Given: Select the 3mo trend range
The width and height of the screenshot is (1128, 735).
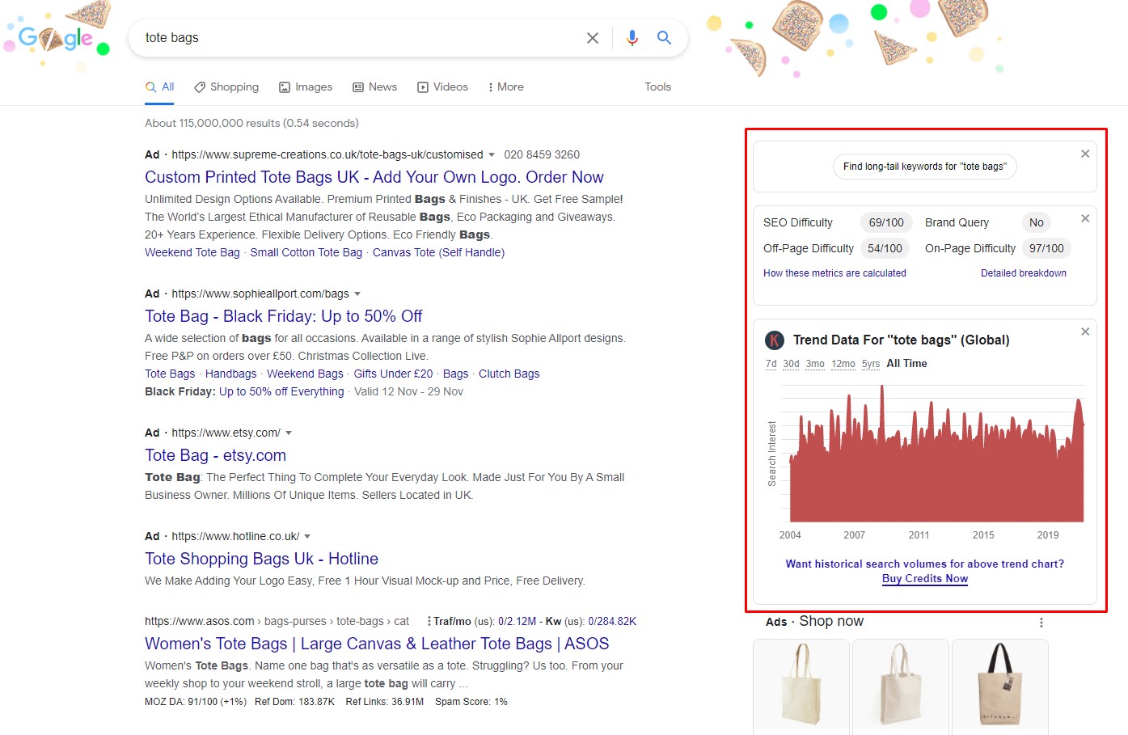Looking at the screenshot, I should pos(815,364).
